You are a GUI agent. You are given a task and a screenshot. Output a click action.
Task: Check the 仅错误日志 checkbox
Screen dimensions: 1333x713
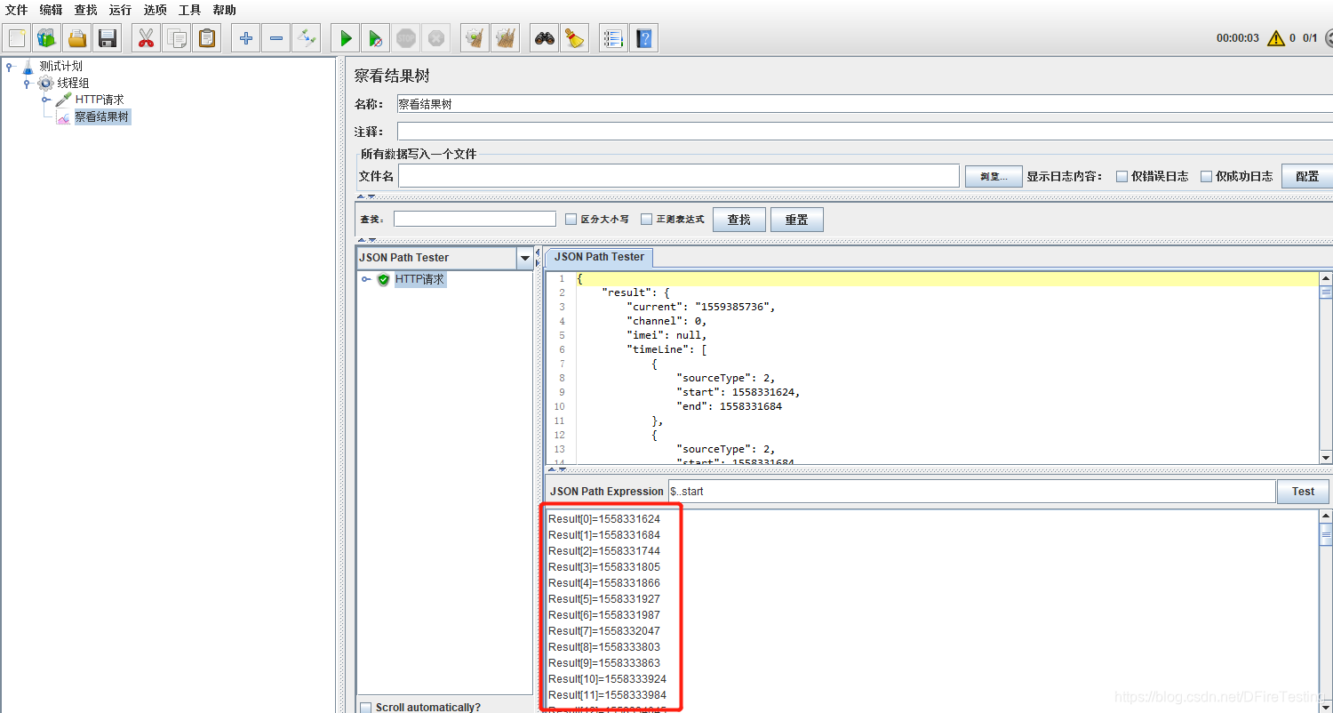tap(1122, 176)
